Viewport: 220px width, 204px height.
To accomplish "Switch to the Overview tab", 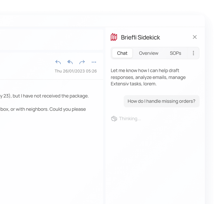I will click(148, 53).
